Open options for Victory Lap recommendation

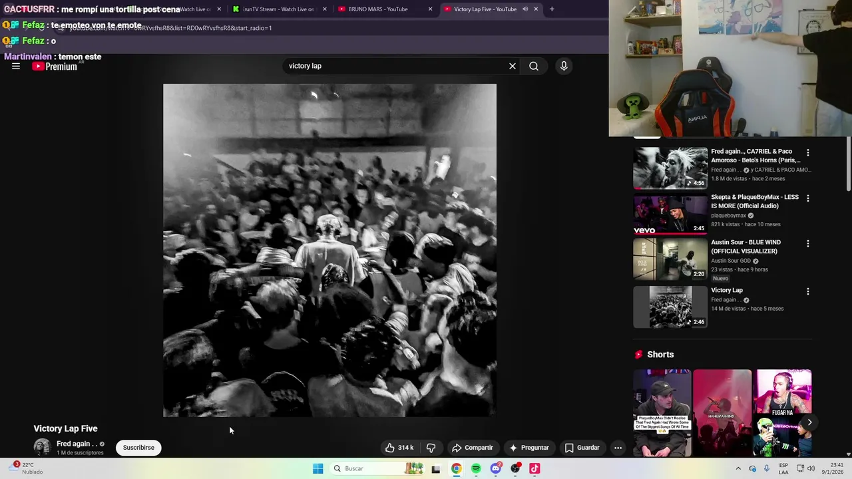(x=808, y=291)
